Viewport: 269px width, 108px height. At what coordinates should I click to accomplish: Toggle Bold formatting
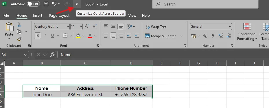point(38,36)
